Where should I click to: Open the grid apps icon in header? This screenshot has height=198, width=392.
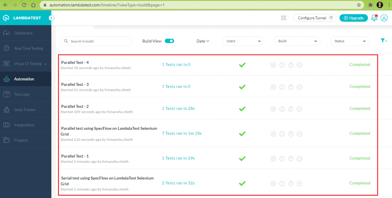pyautogui.click(x=284, y=18)
